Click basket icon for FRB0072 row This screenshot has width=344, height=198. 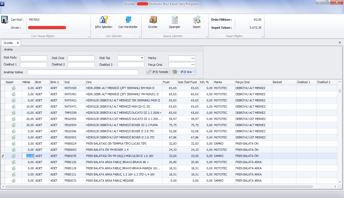[x=13, y=181]
